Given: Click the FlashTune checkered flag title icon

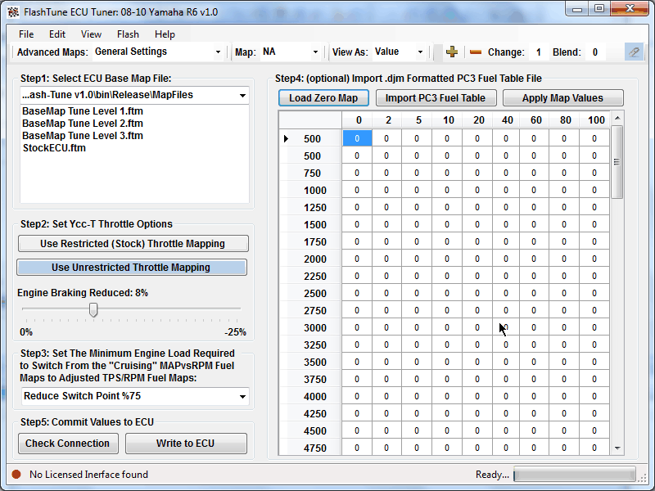Looking at the screenshot, I should pos(12,10).
